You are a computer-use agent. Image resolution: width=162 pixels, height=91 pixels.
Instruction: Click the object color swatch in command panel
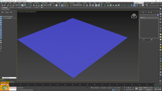point(158,15)
